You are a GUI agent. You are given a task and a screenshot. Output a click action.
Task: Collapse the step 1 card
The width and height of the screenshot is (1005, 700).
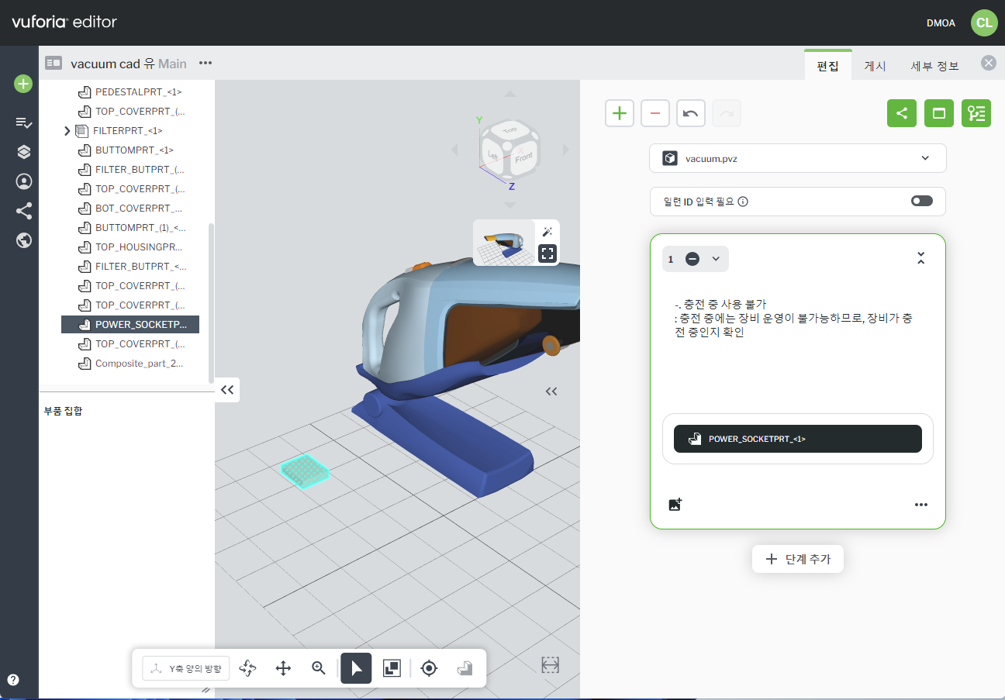pyautogui.click(x=920, y=258)
